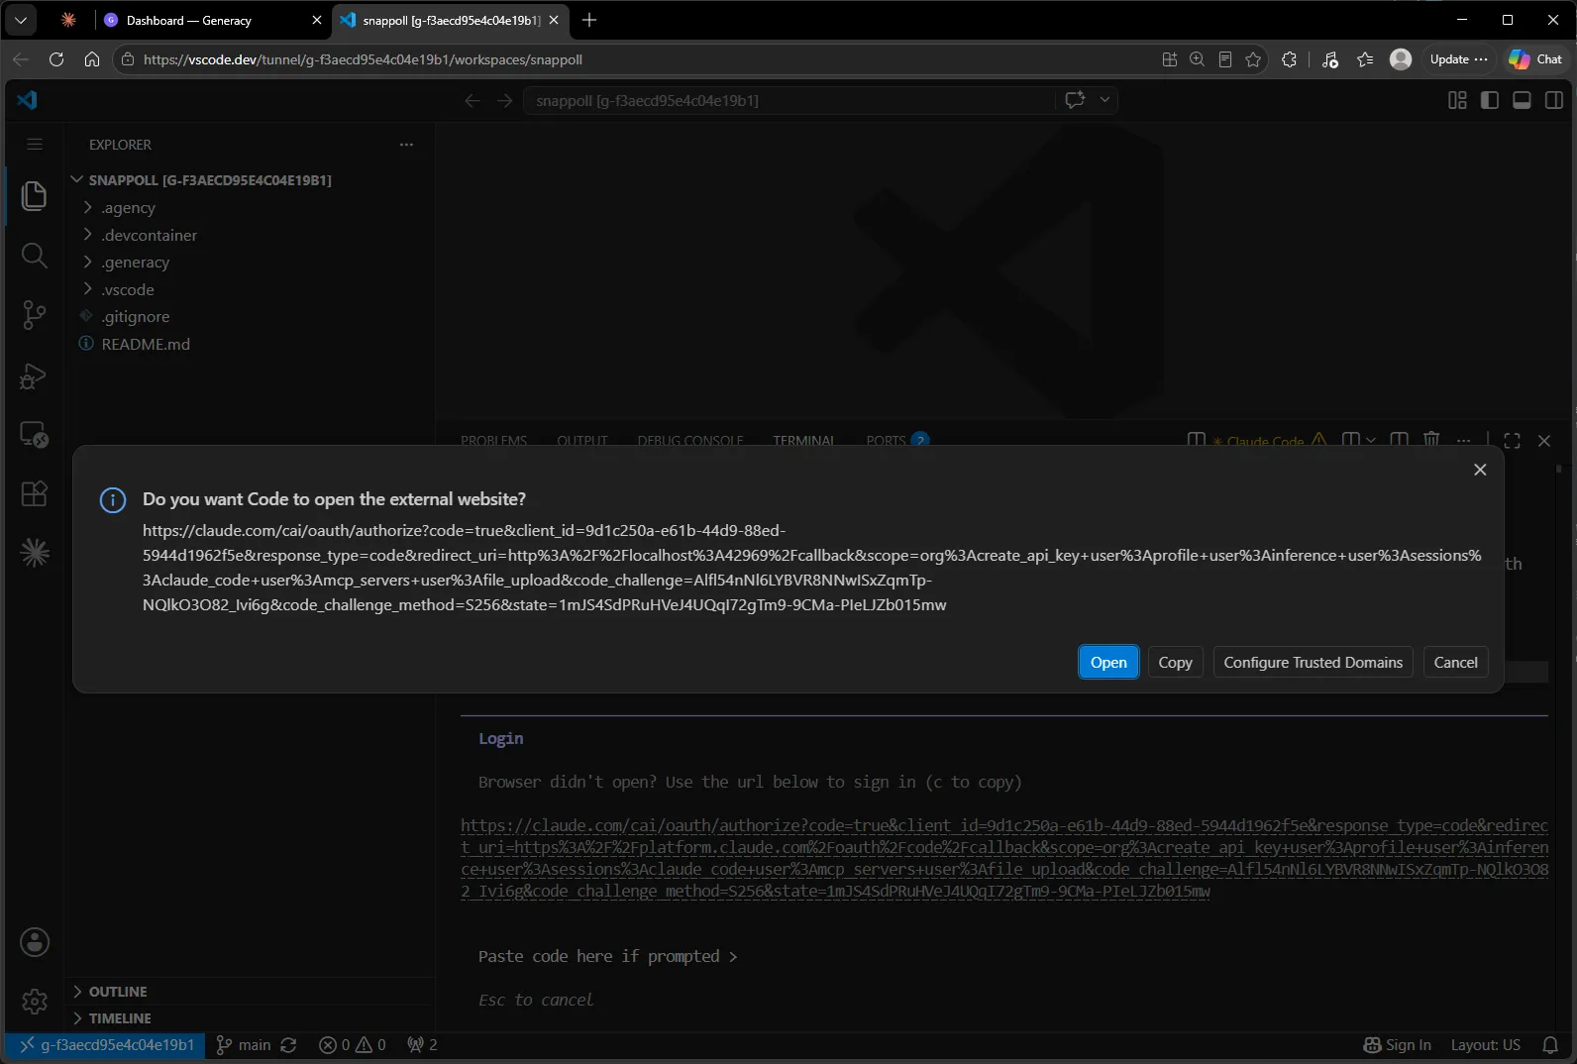Image resolution: width=1577 pixels, height=1064 pixels.
Task: Switch to the PROBLEMS tab
Action: (x=493, y=441)
